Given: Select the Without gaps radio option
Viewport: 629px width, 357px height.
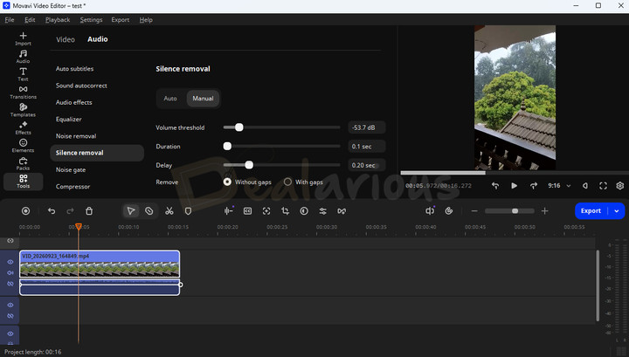Looking at the screenshot, I should coord(227,182).
